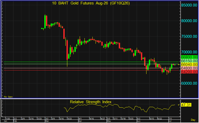
Task: Click the 3/23 date on time axis
Action: pyautogui.click(x=69, y=119)
